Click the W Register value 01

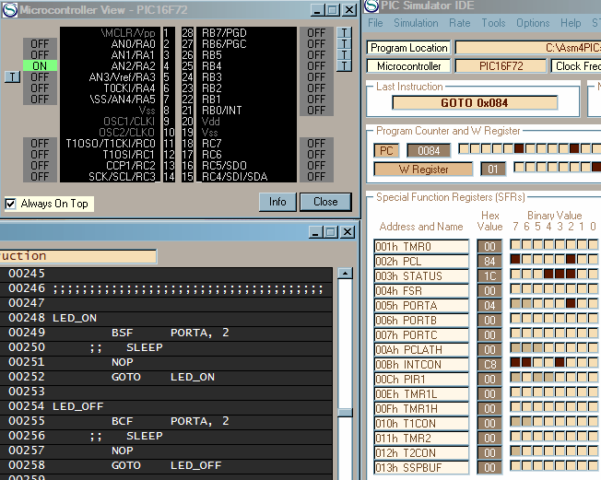(x=493, y=170)
